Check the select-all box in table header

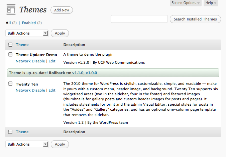point(10,45)
